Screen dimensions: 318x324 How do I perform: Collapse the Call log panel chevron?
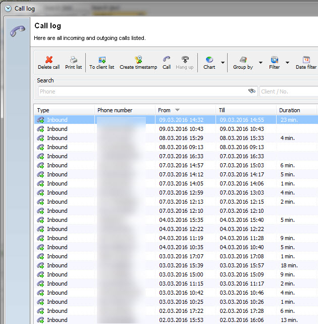8,9
